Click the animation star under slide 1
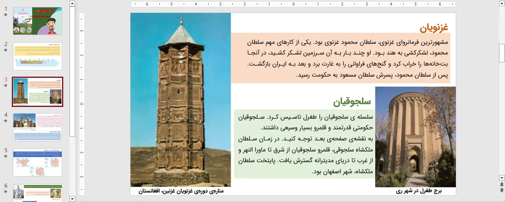This screenshot has width=505, height=202. point(6,15)
